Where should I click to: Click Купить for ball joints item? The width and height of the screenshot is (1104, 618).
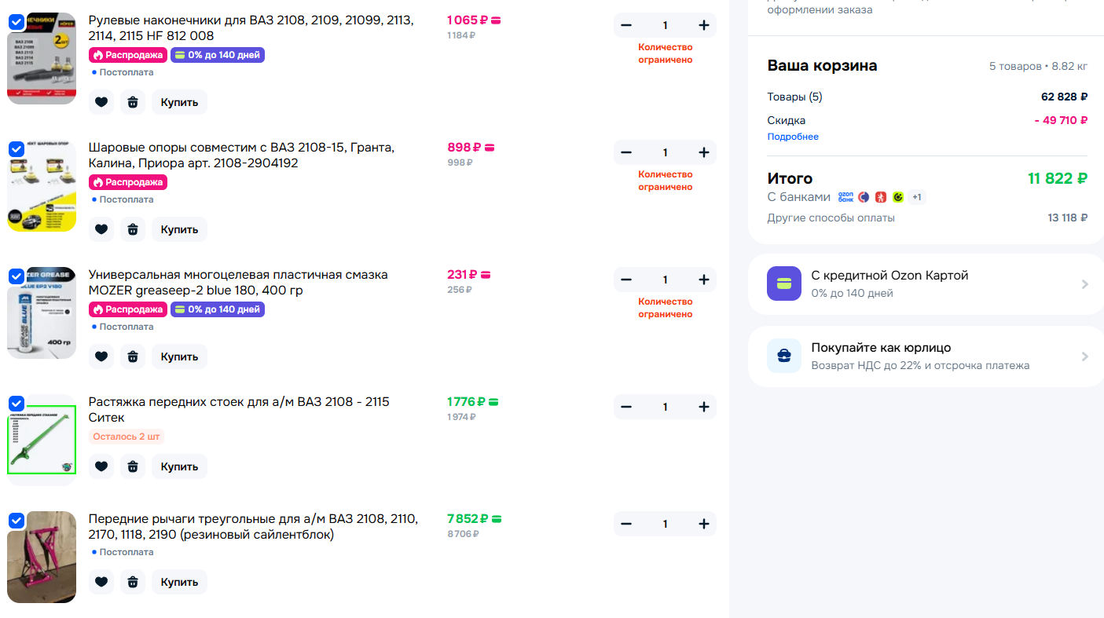tap(179, 229)
